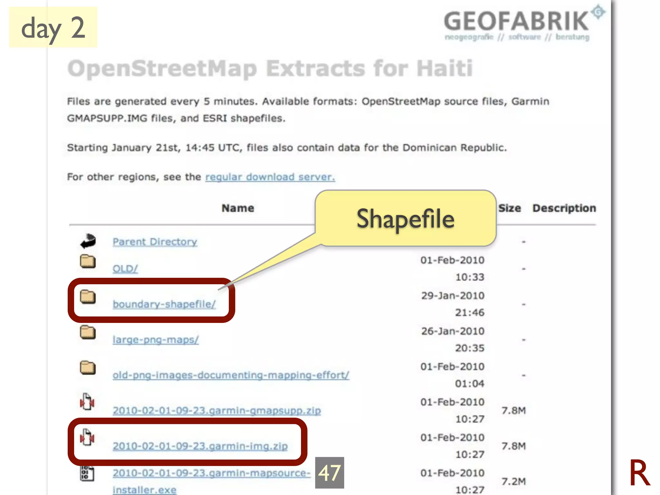Click the time '01:04' of old-png-images folder
The height and width of the screenshot is (495, 660).
(x=470, y=383)
